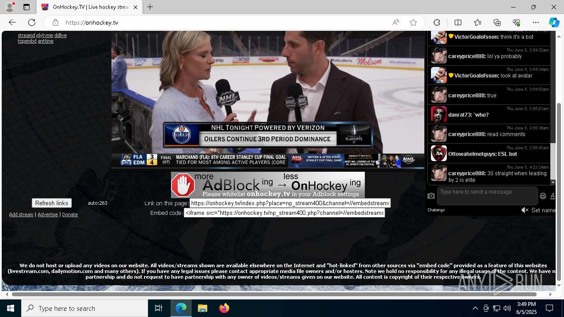This screenshot has width=564, height=317.
Task: Open Task View on the taskbar
Action: [x=159, y=308]
